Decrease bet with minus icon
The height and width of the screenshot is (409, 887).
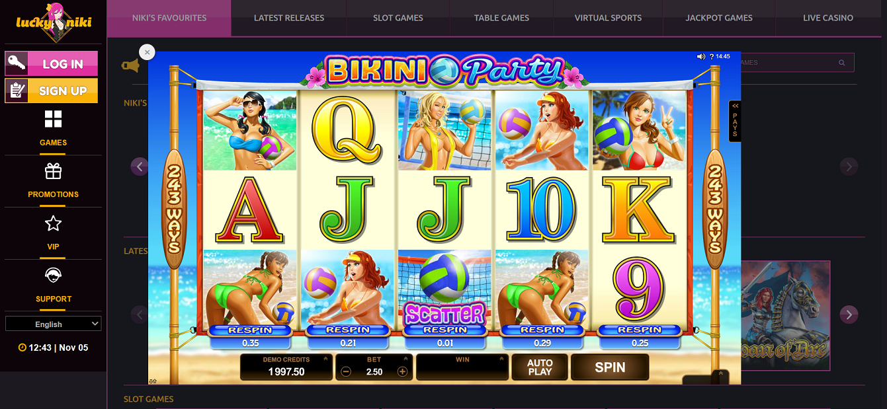click(x=346, y=372)
